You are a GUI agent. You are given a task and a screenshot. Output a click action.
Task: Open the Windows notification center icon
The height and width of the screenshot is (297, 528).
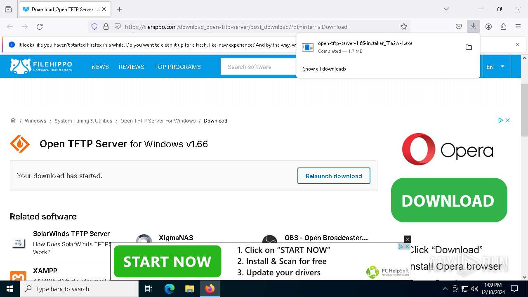click(514, 289)
